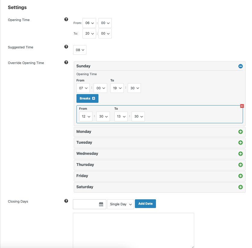Screen dimensions: 252x248
Task: Open Single Day type dropdown
Action: [120, 204]
